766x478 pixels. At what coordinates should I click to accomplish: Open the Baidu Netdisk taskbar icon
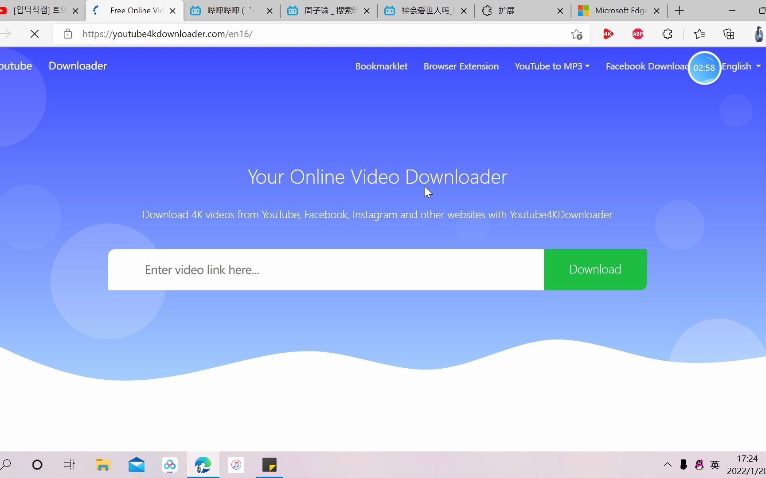[169, 465]
